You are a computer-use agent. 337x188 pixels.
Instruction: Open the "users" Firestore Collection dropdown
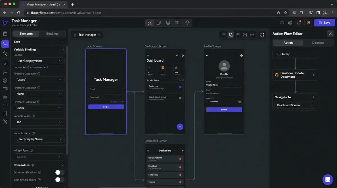[39, 80]
